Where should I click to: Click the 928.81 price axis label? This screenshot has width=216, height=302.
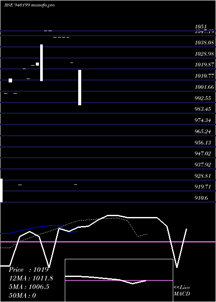point(203,176)
